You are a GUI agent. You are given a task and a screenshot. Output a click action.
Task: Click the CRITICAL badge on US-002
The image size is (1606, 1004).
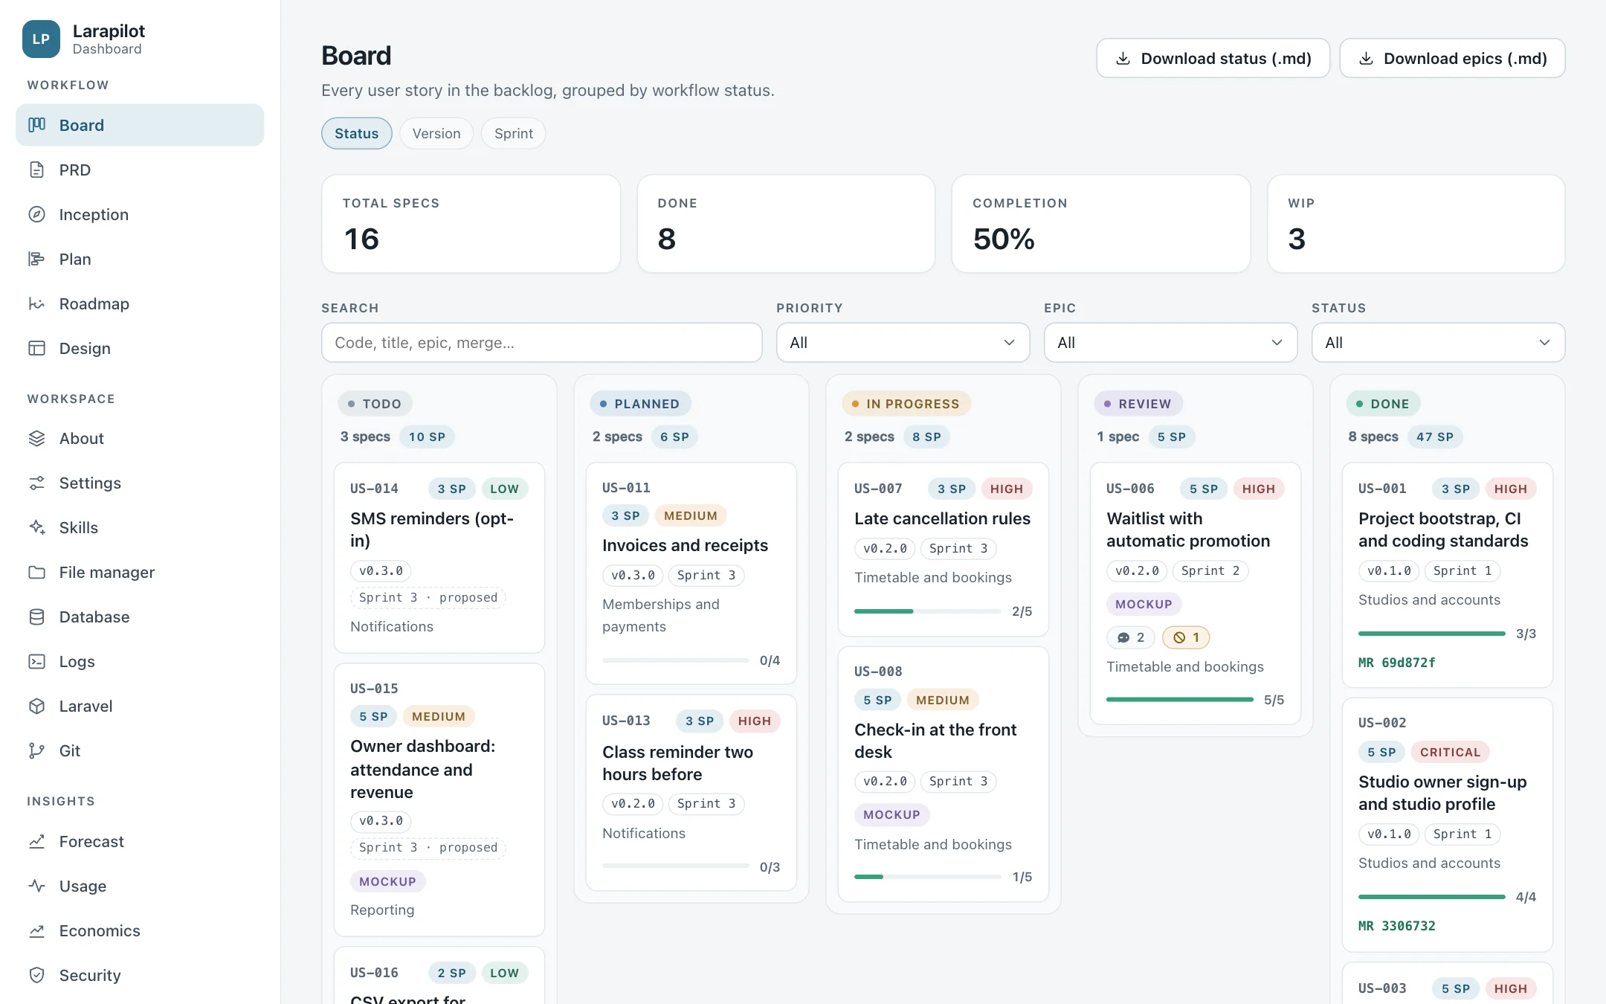1450,752
